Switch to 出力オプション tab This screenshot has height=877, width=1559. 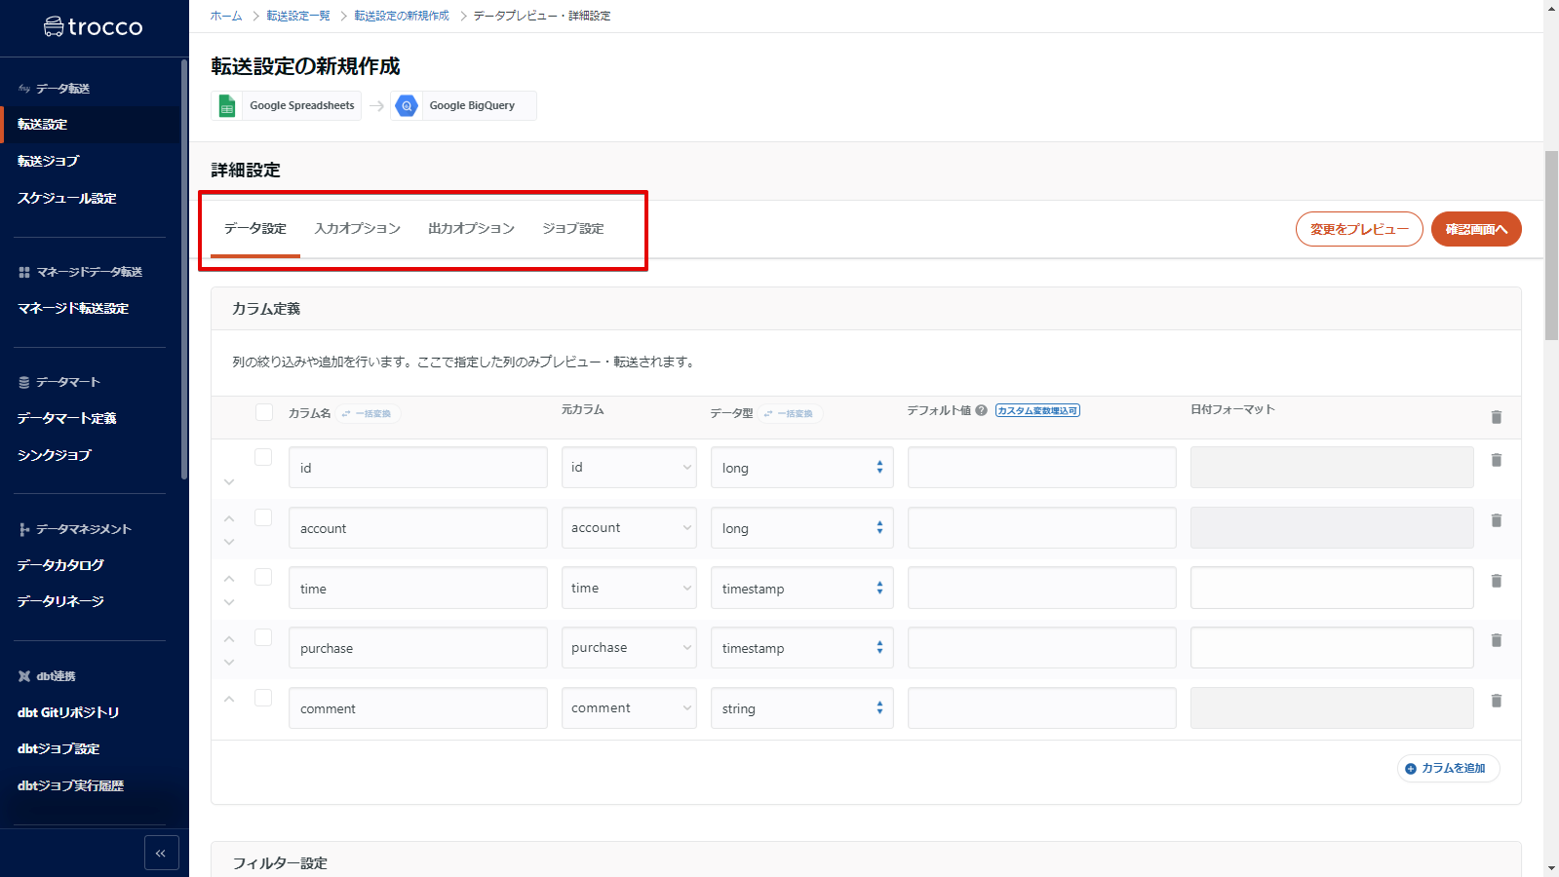pos(471,229)
